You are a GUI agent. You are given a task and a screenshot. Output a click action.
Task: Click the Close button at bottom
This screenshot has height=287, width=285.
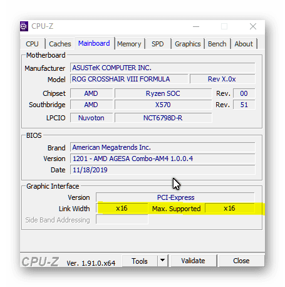tap(241, 261)
